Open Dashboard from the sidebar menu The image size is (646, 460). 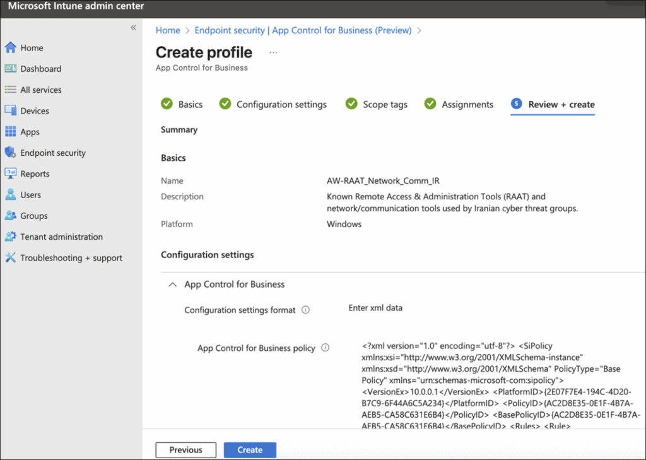(41, 69)
